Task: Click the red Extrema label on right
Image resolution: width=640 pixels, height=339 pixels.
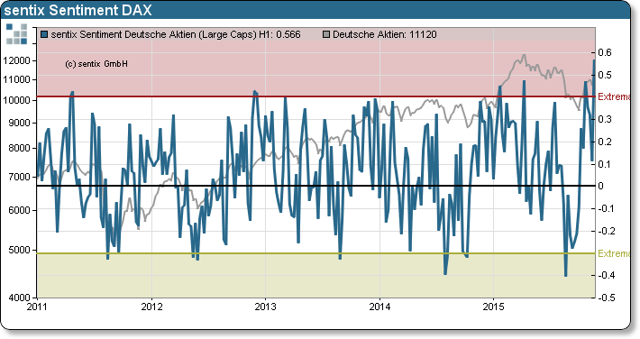Action: pos(614,96)
